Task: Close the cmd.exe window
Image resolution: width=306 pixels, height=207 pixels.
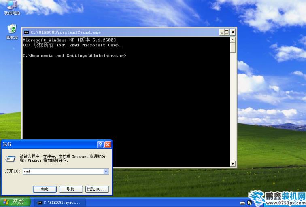Action: (x=233, y=32)
